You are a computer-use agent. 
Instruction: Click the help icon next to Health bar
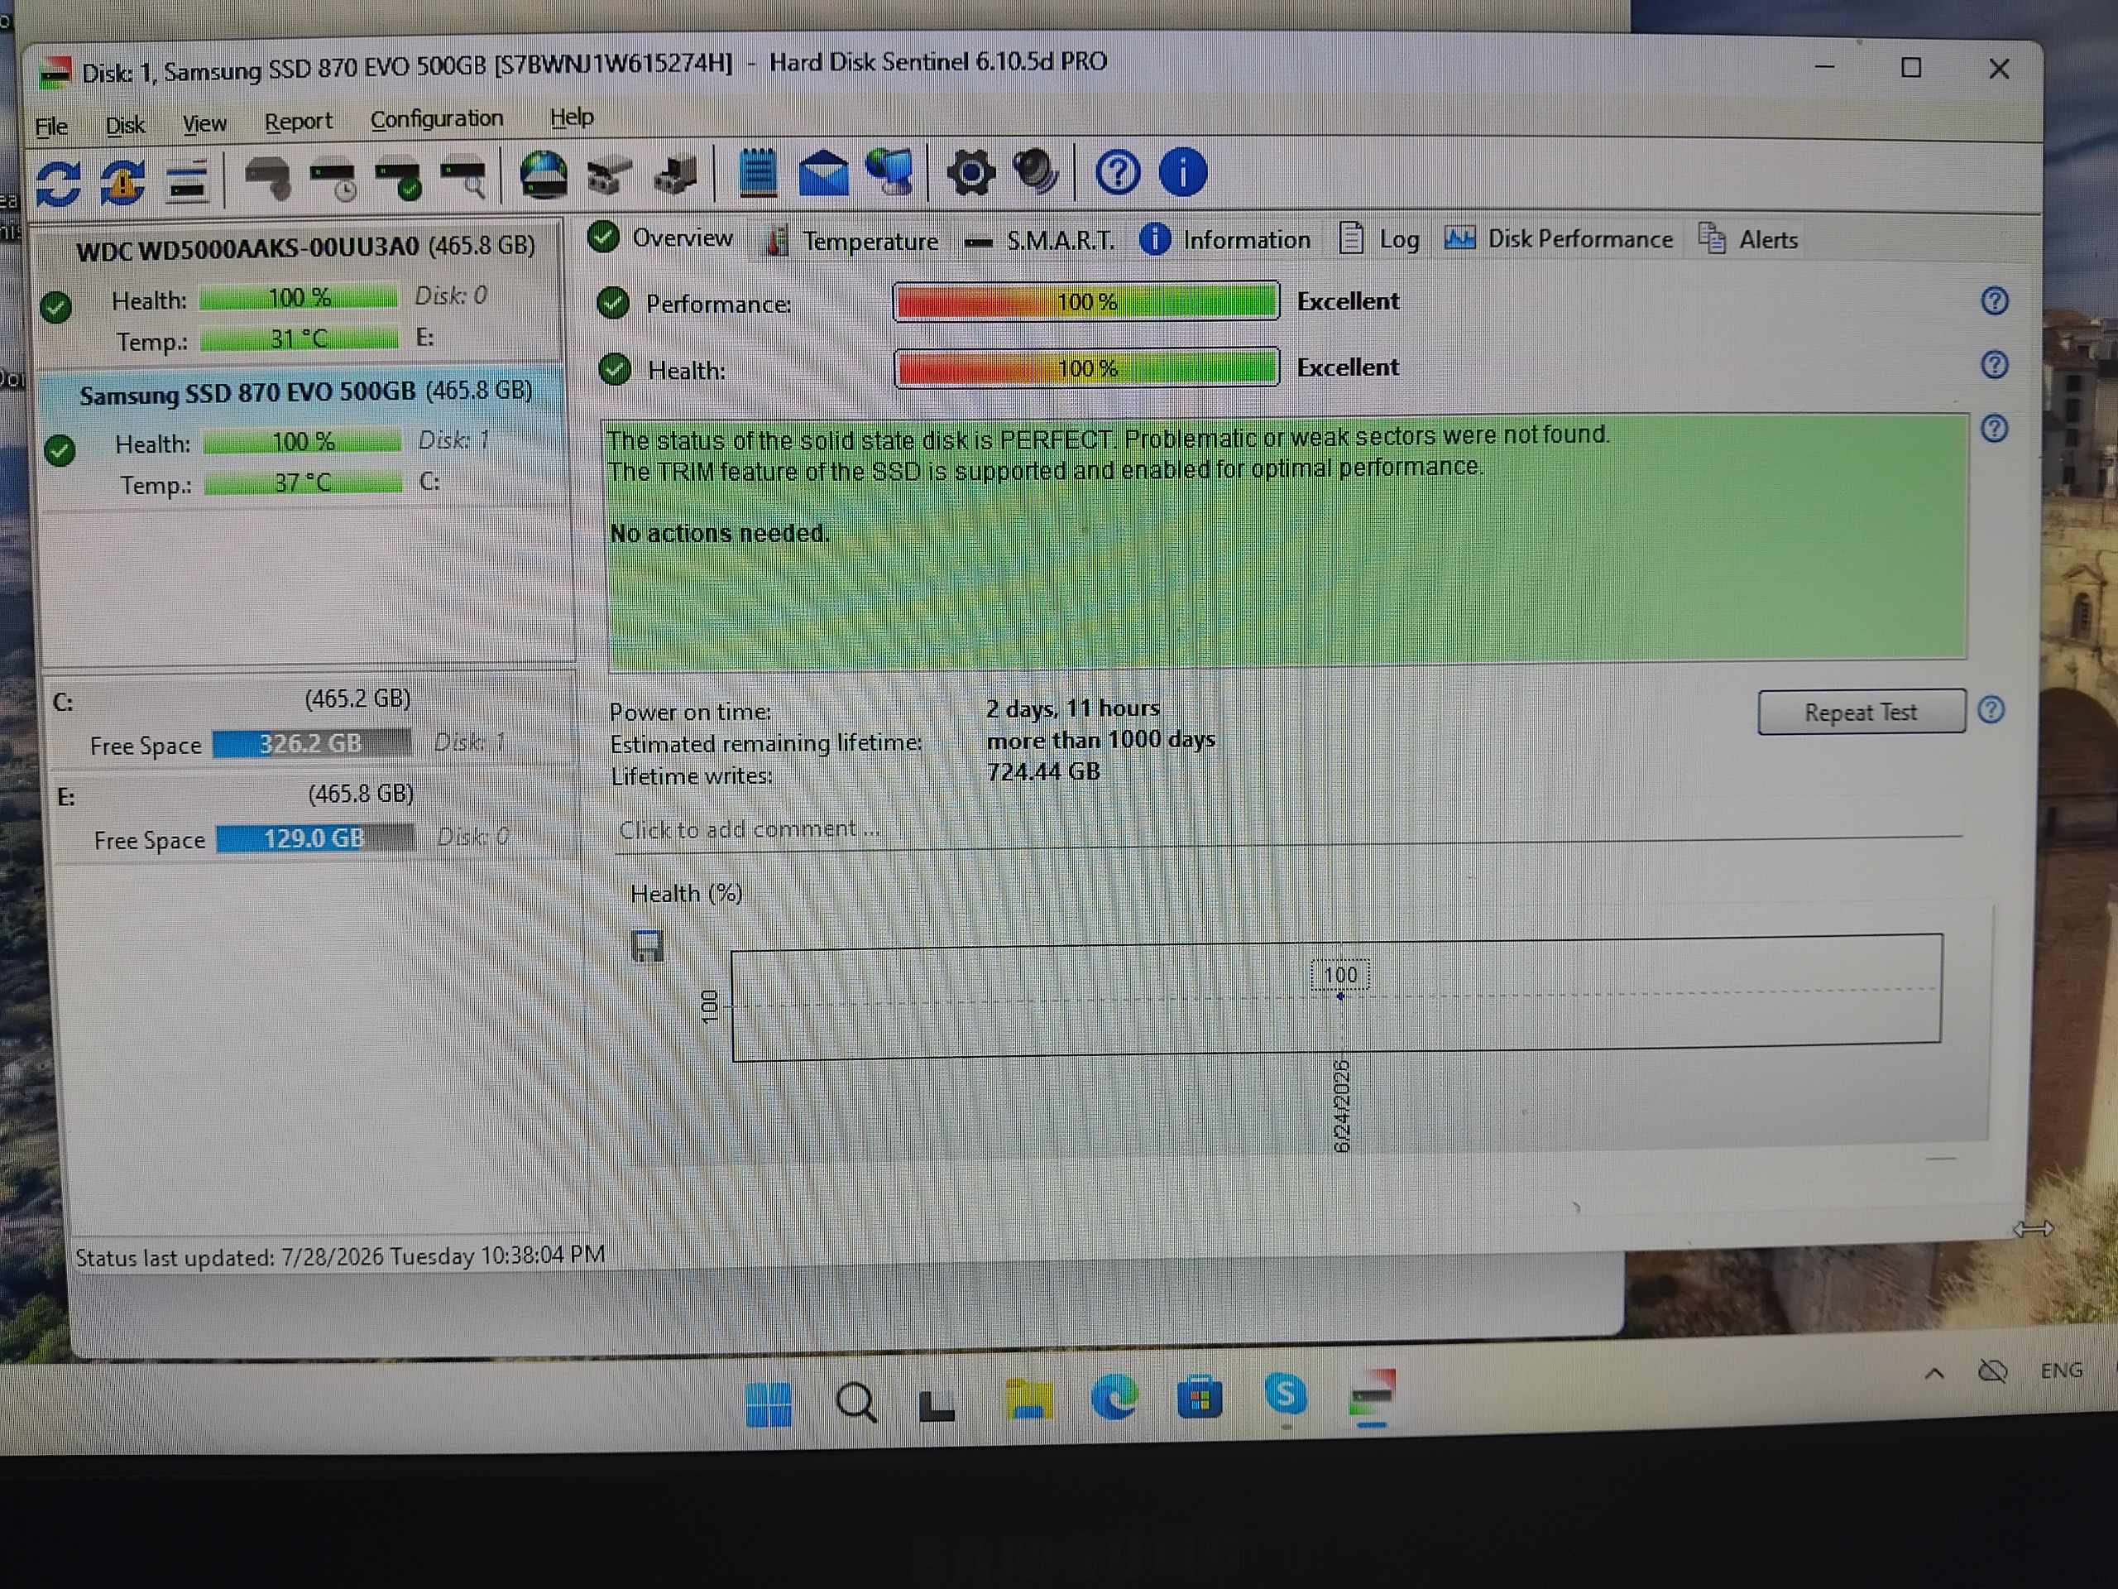(1995, 365)
